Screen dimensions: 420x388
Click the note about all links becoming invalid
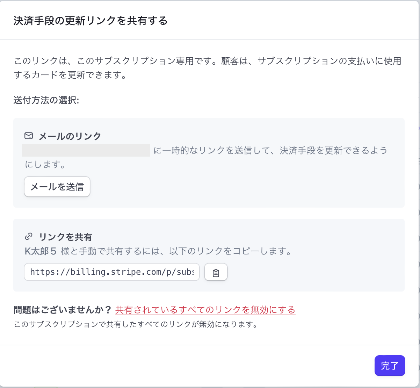click(x=136, y=324)
